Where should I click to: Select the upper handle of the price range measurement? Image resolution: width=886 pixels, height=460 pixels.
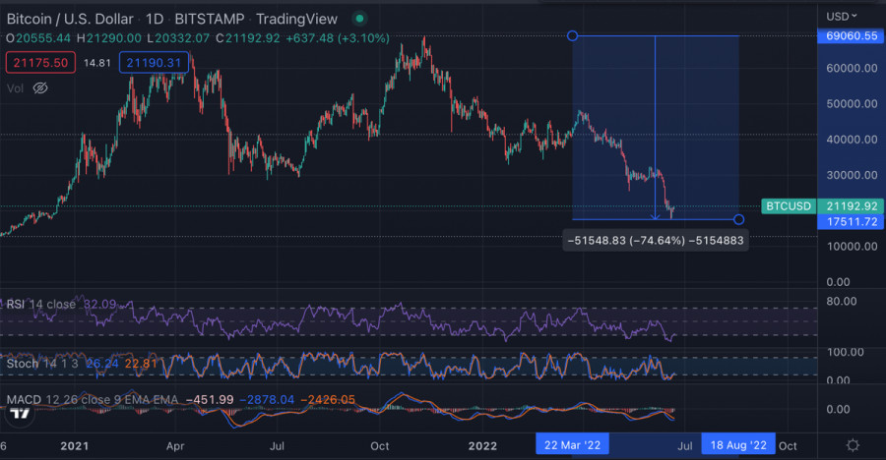(572, 36)
